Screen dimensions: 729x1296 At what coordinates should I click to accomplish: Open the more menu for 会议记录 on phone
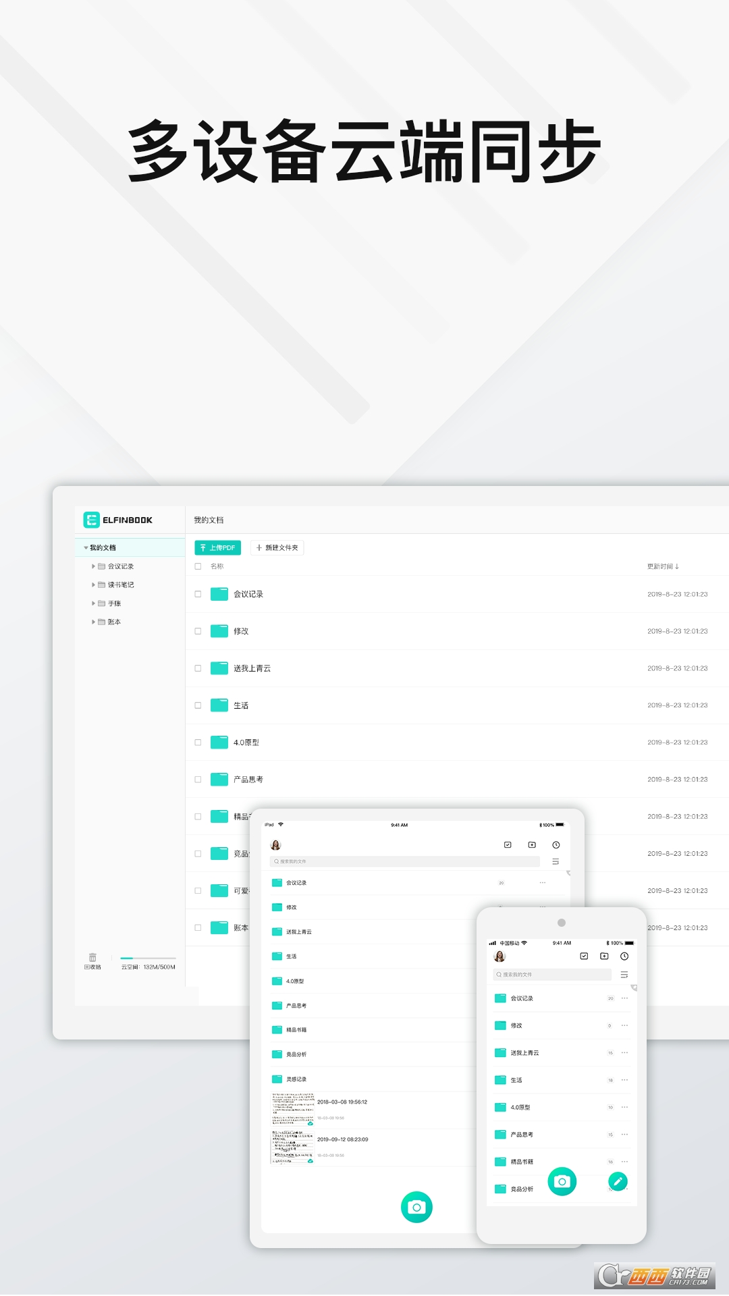click(x=624, y=998)
